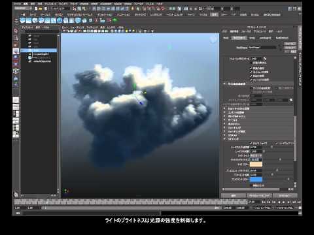This screenshot has width=314, height=235.
Task: Collapse the Lighting section
Action: [x=224, y=139]
